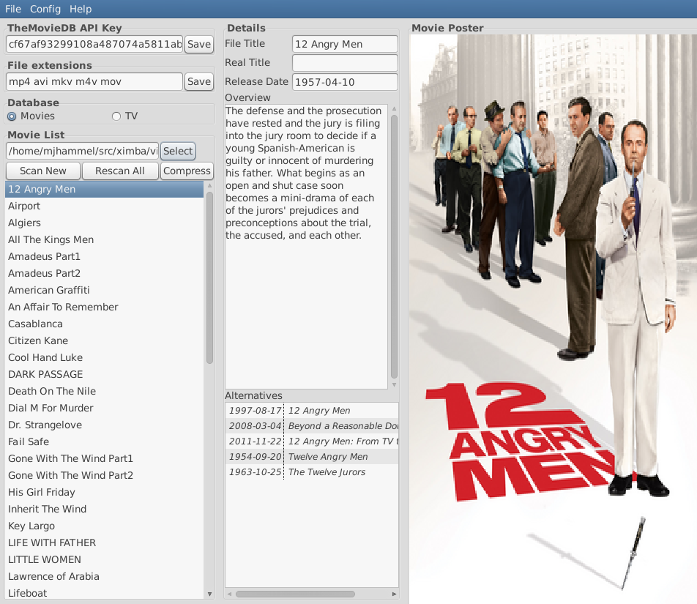Select 12 Angry Men in movie list
This screenshot has width=697, height=604.
[105, 189]
